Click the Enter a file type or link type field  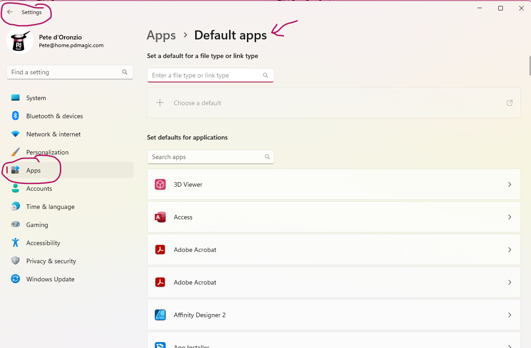click(210, 75)
